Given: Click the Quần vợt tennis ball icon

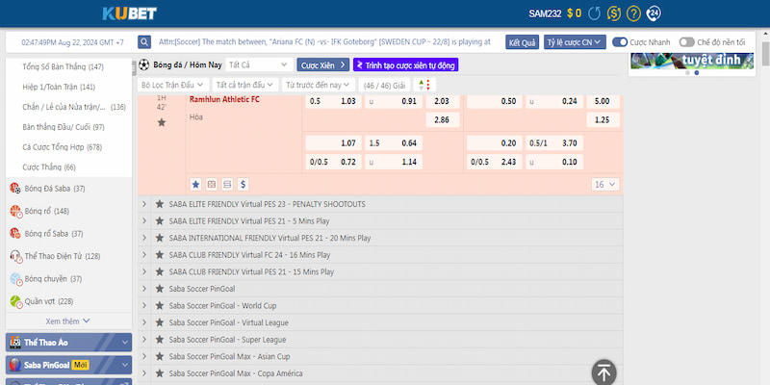Looking at the screenshot, I should [16, 301].
